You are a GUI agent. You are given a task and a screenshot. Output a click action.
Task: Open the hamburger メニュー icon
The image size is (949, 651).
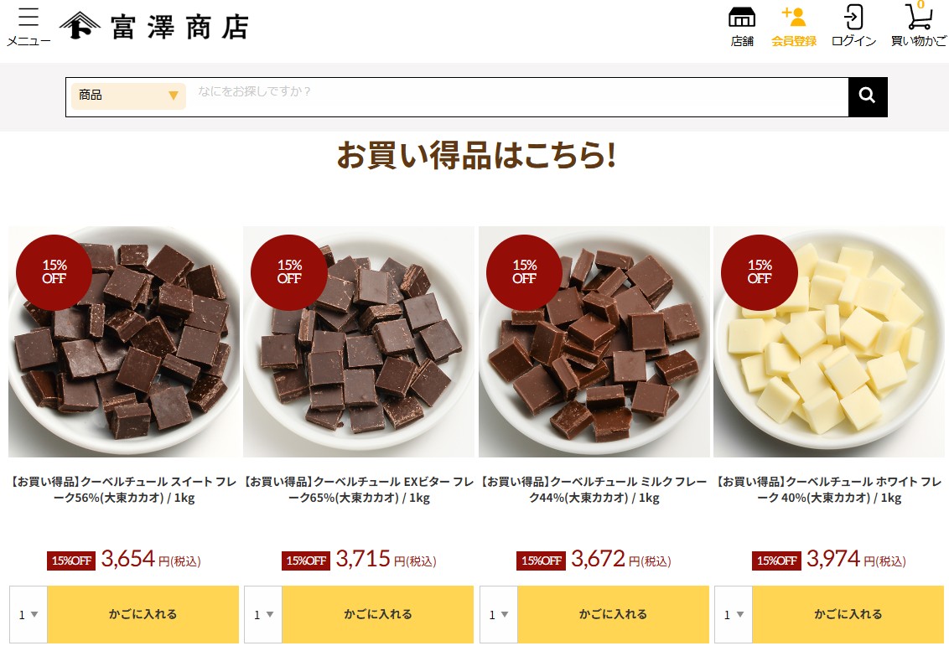pyautogui.click(x=29, y=27)
